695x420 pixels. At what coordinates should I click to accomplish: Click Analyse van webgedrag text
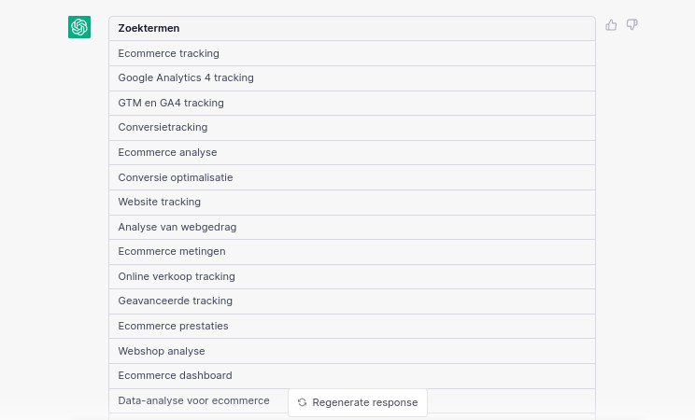pos(177,228)
